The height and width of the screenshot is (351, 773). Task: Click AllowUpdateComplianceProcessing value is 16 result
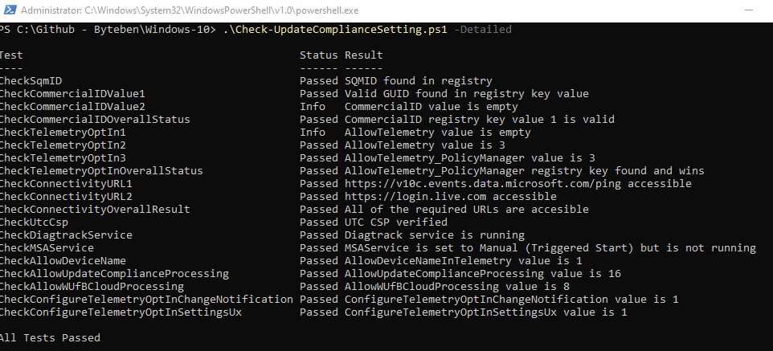[x=483, y=274]
